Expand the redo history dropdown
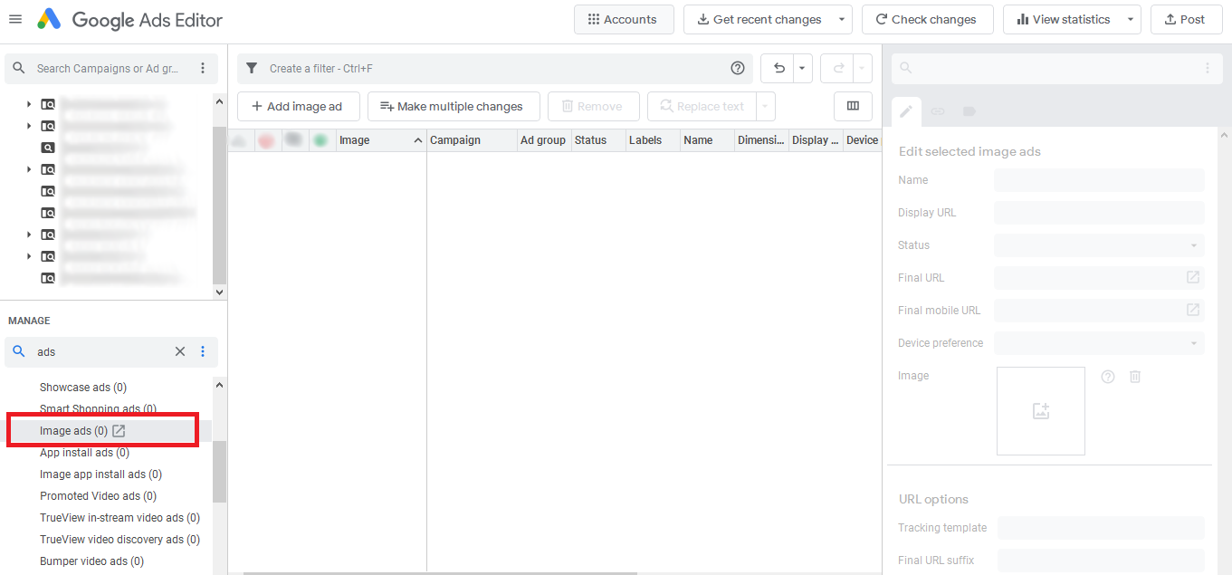This screenshot has width=1232, height=575. pyautogui.click(x=863, y=68)
